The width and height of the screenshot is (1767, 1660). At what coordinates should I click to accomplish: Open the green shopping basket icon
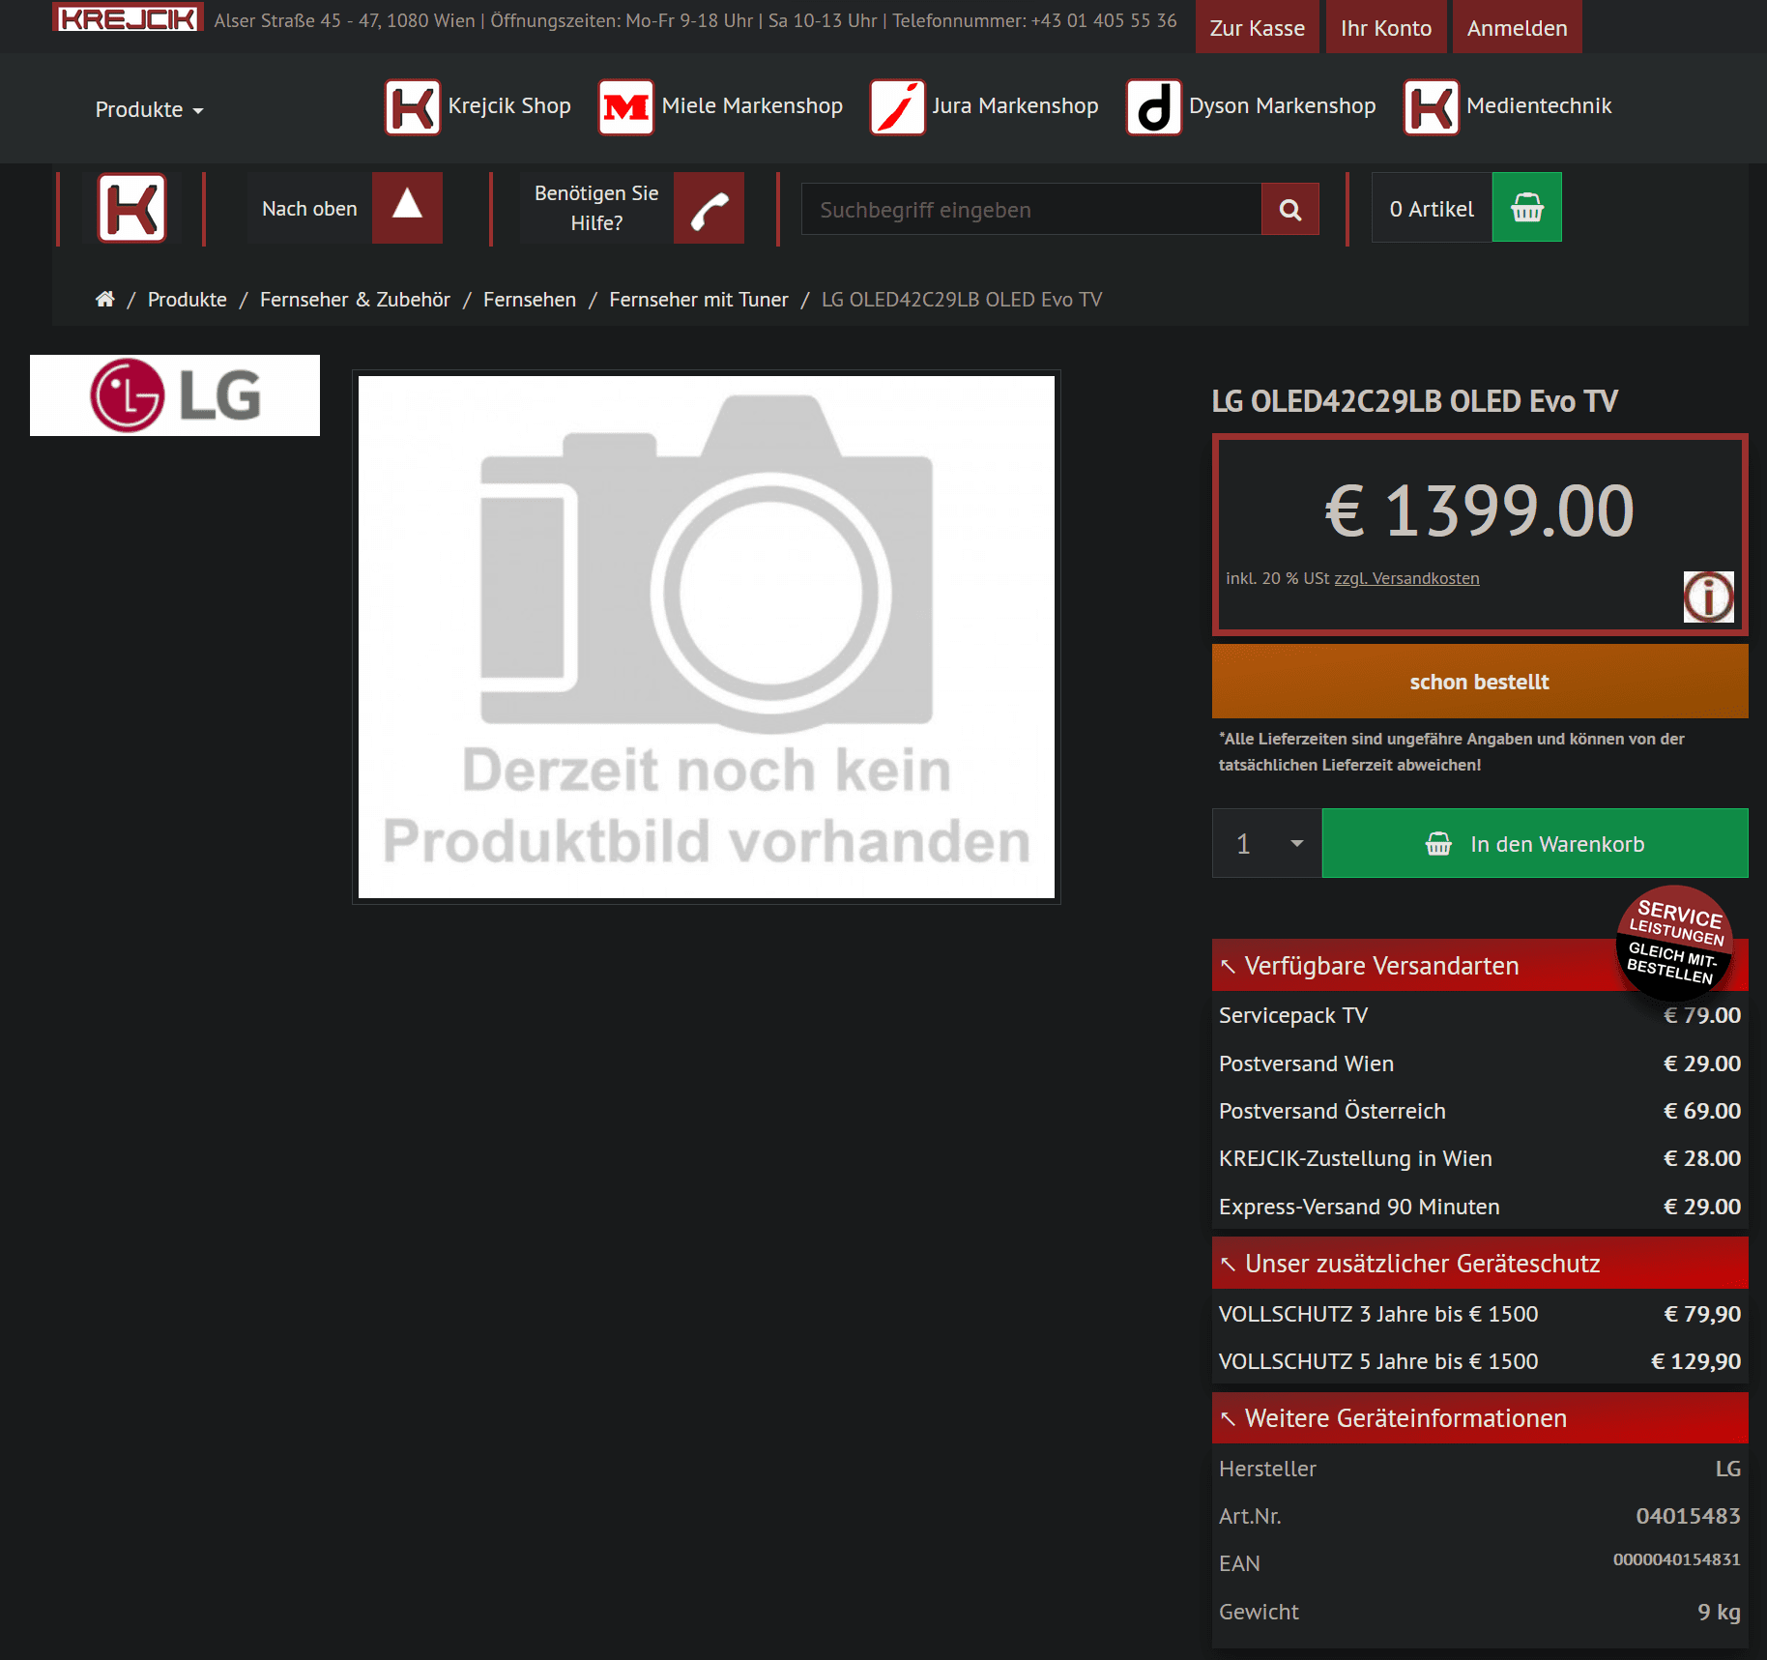[1527, 207]
